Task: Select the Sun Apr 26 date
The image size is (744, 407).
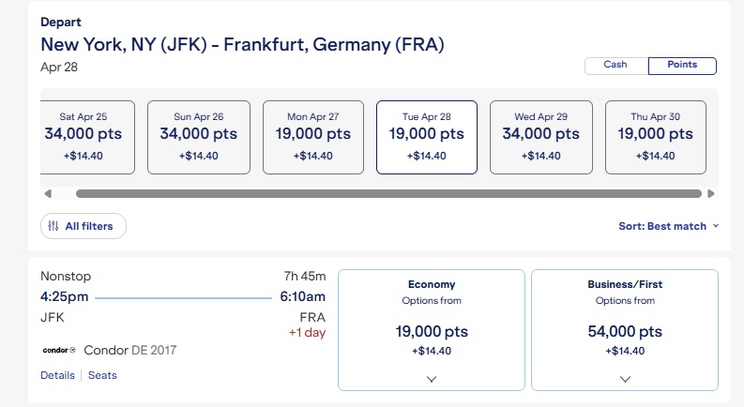Action: click(x=199, y=137)
